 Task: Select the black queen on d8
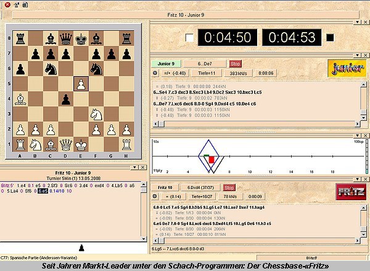point(66,38)
